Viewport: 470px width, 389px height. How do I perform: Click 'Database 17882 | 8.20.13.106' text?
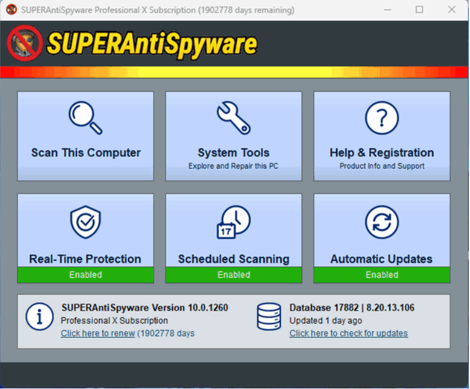pos(352,308)
